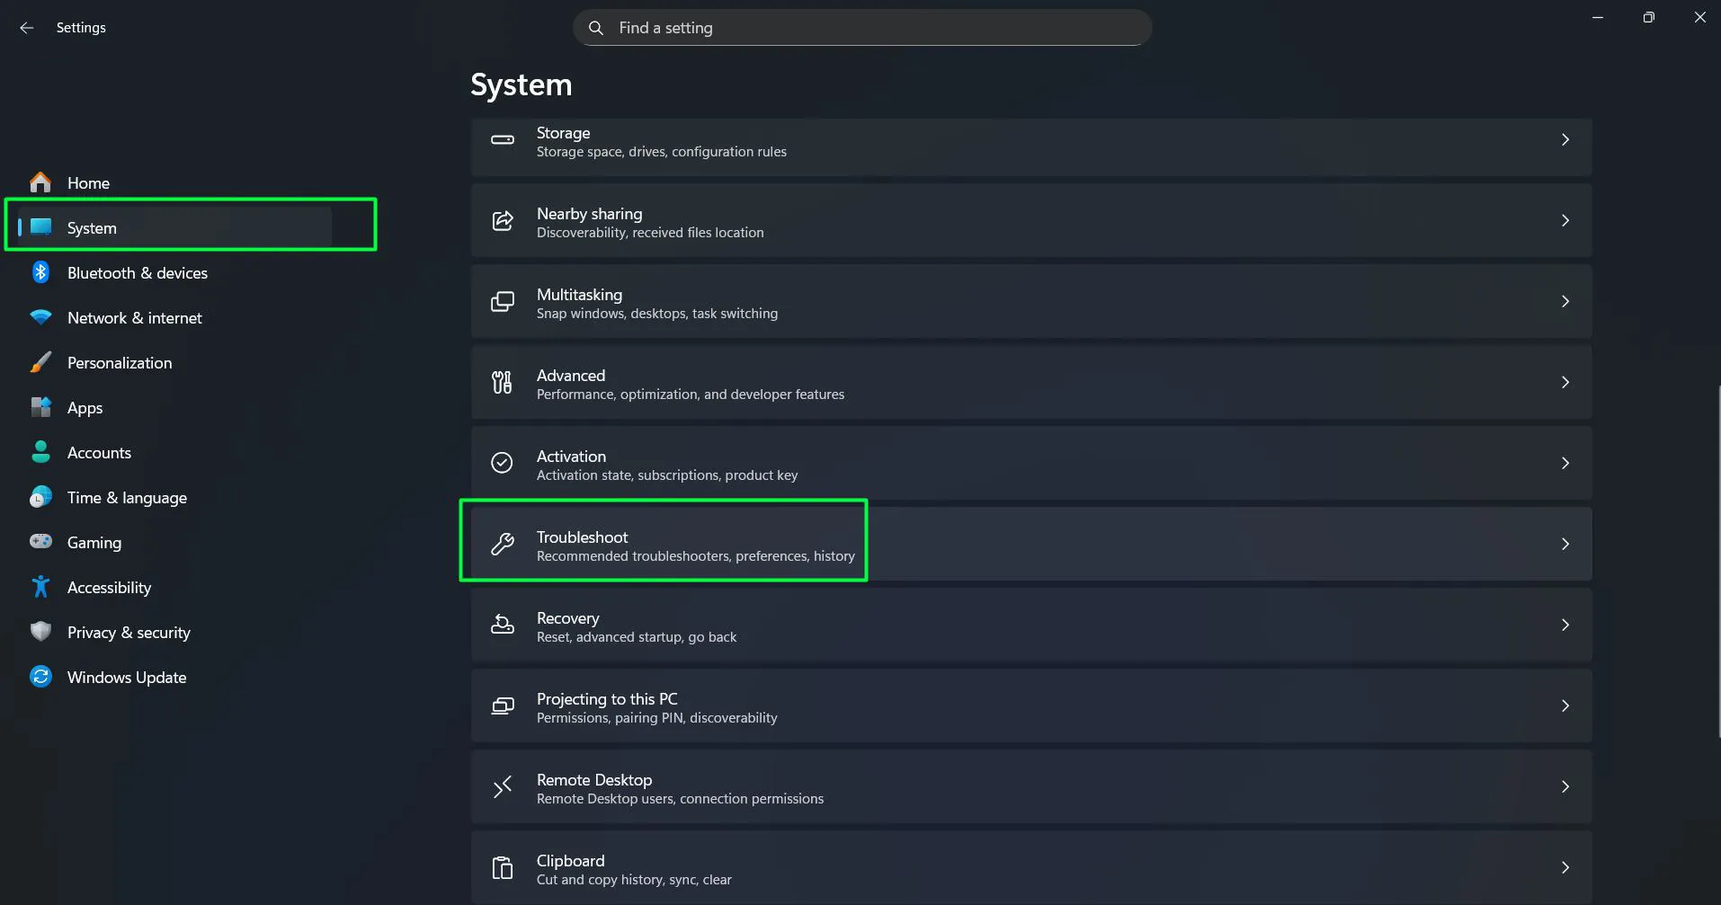The image size is (1721, 905).
Task: Click the Storage drive icon
Action: tap(502, 140)
